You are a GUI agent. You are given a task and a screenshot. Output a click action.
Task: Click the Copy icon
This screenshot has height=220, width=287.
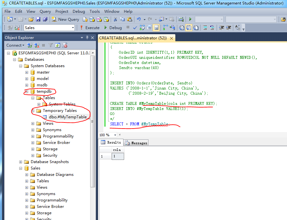point(122,19)
